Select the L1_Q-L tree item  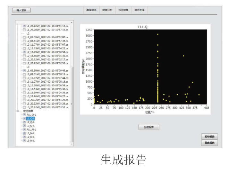31,119
